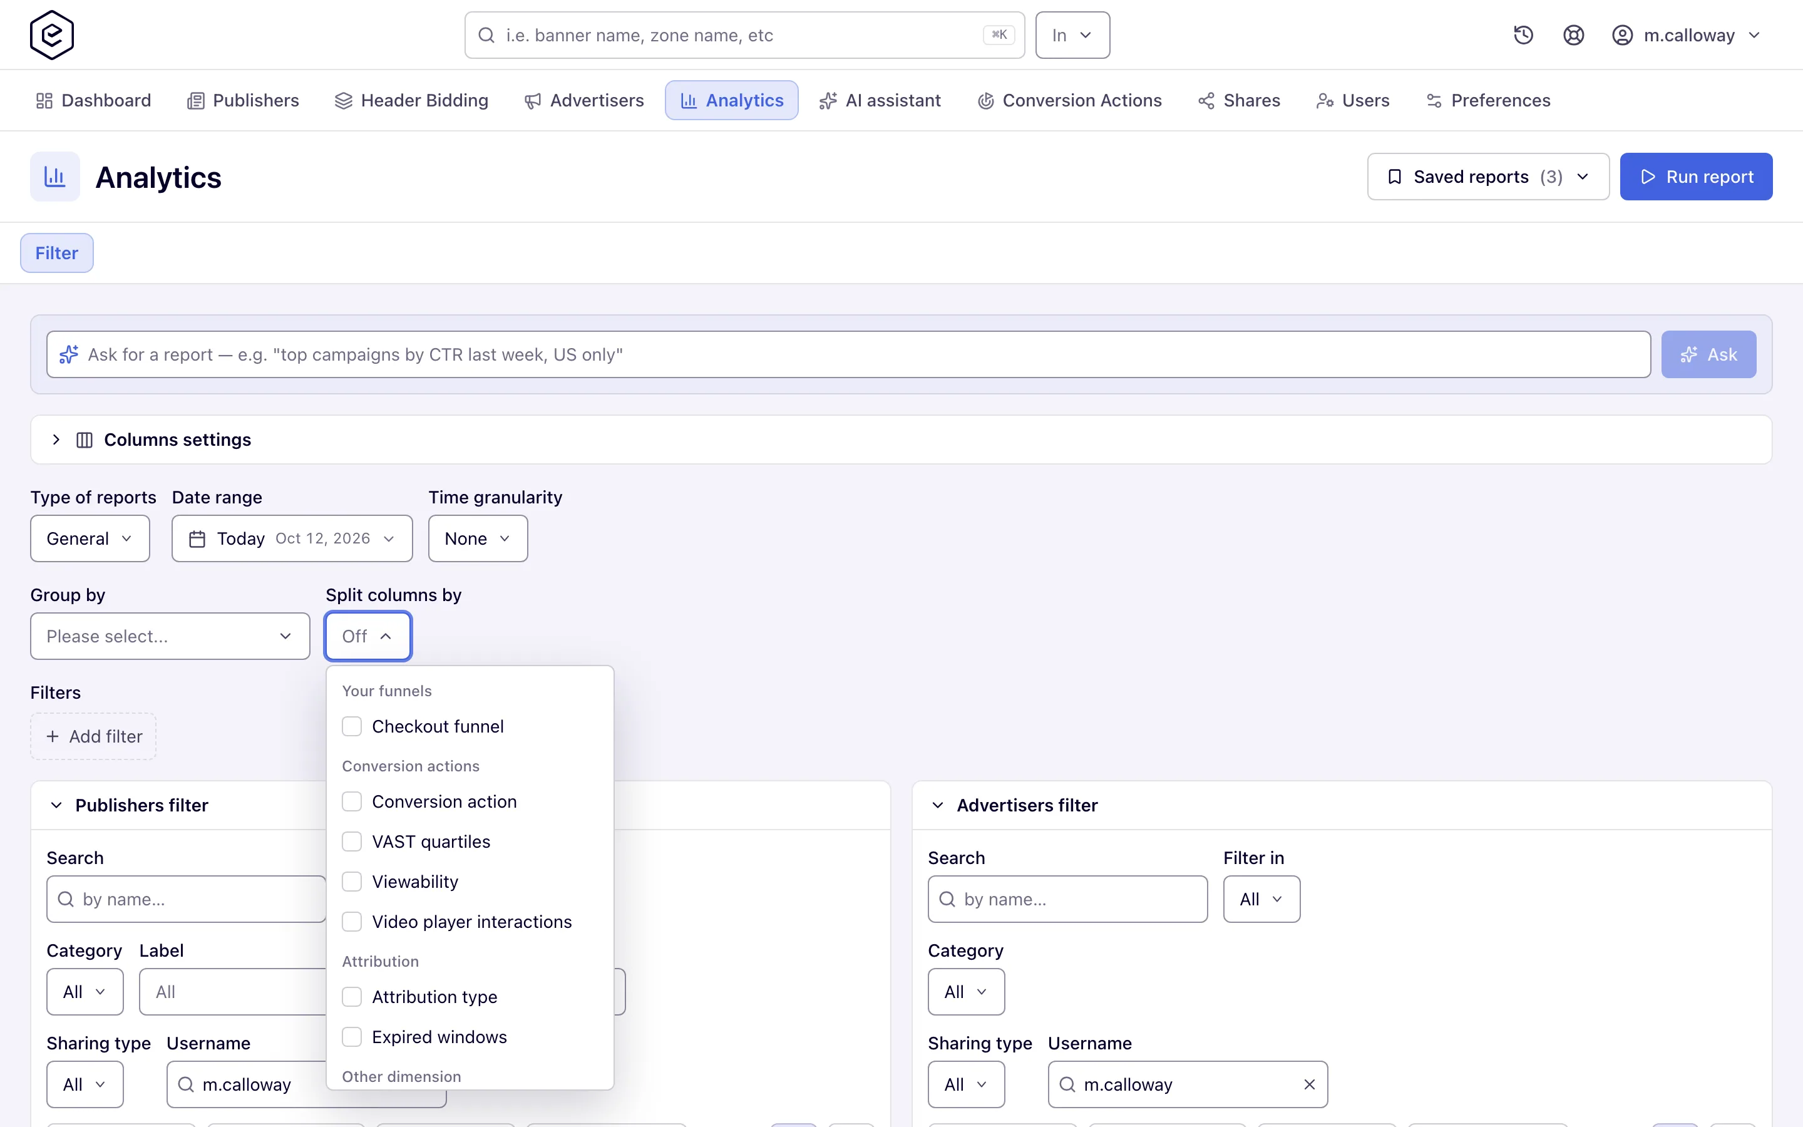
Task: Click the Ask for a report input
Action: pyautogui.click(x=849, y=354)
